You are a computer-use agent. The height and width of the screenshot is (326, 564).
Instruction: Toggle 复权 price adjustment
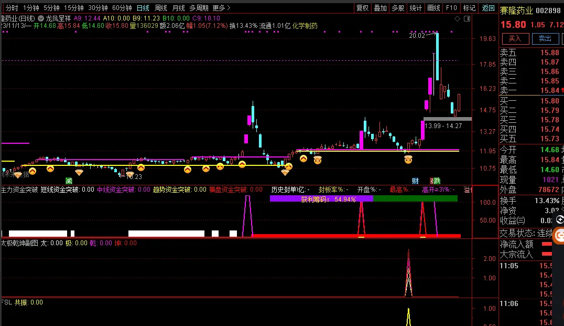(362, 8)
